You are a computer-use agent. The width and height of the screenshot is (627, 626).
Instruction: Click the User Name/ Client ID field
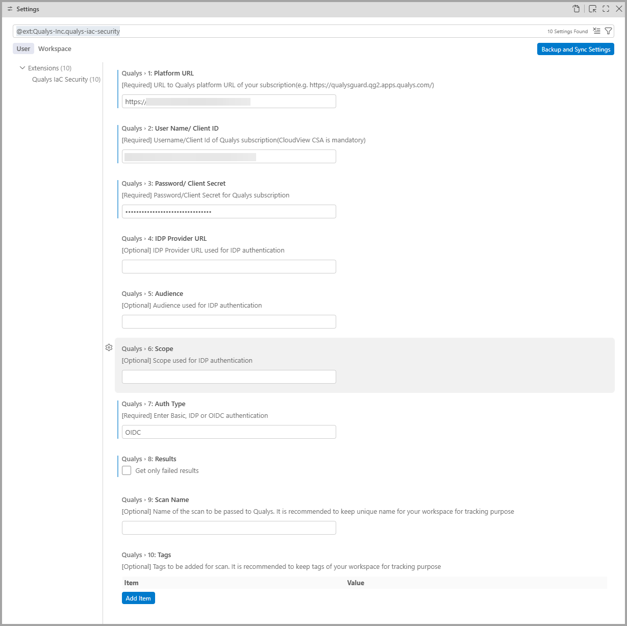[x=229, y=157]
